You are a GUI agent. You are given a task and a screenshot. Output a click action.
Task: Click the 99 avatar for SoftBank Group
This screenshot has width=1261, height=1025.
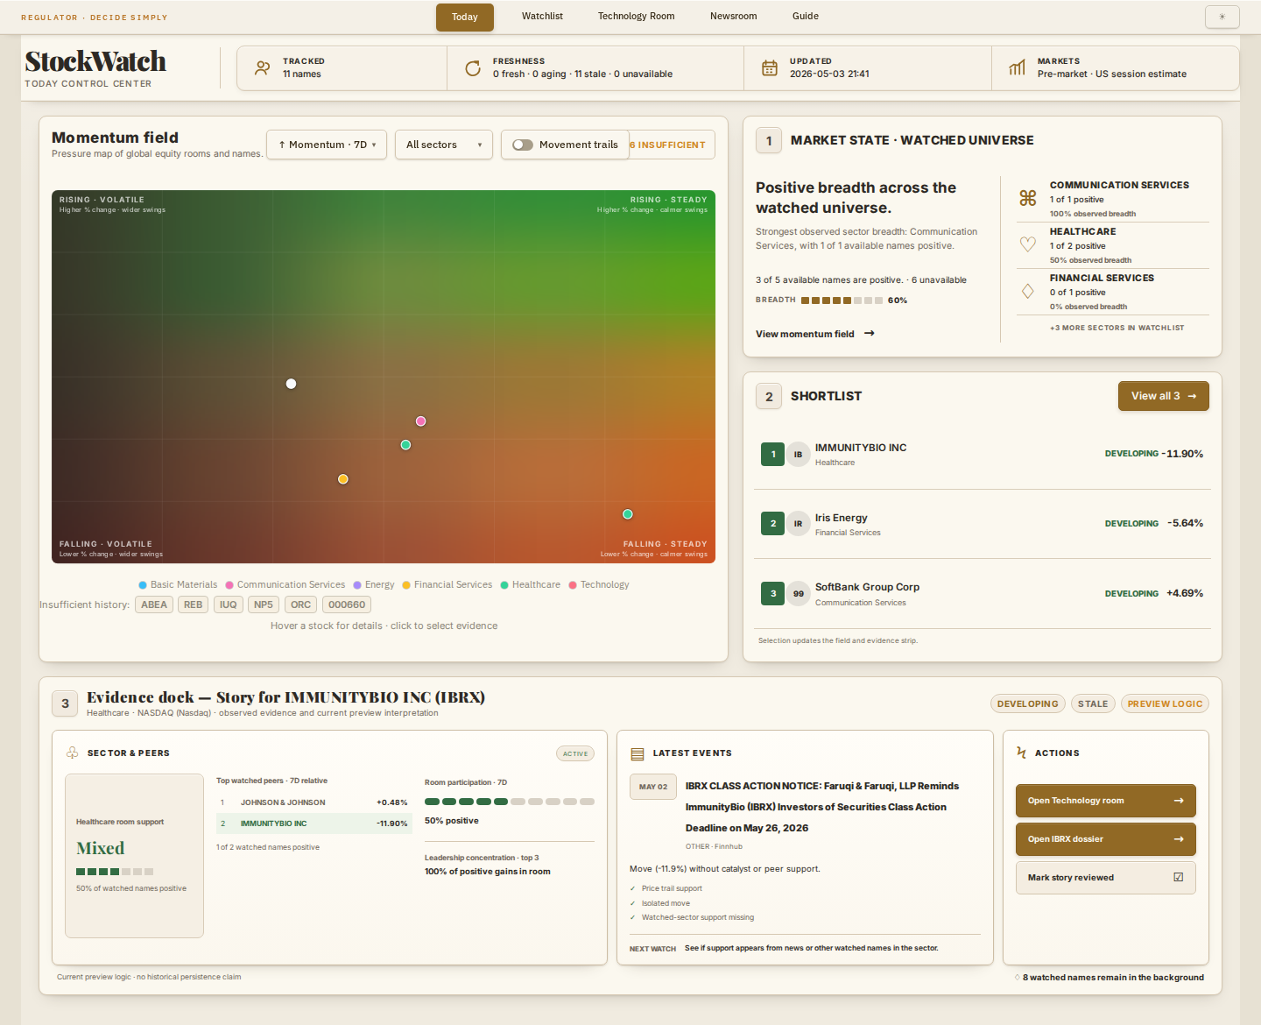(x=798, y=594)
